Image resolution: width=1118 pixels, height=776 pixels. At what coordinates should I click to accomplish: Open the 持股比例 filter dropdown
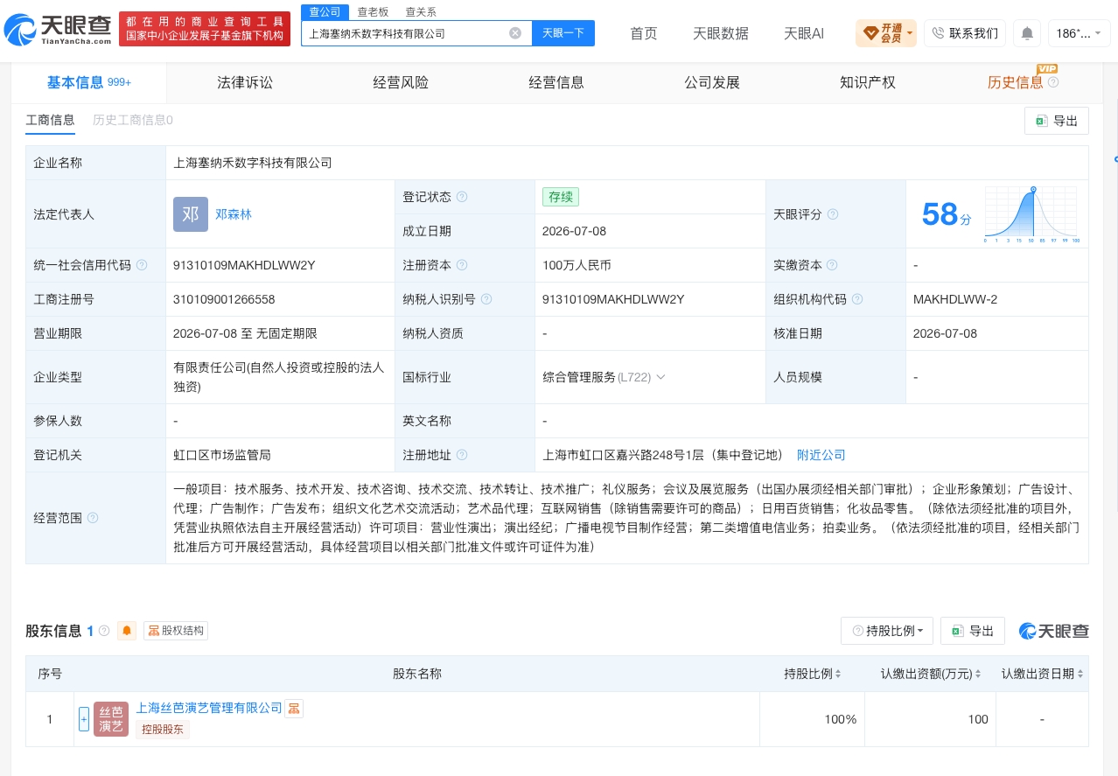click(x=887, y=631)
